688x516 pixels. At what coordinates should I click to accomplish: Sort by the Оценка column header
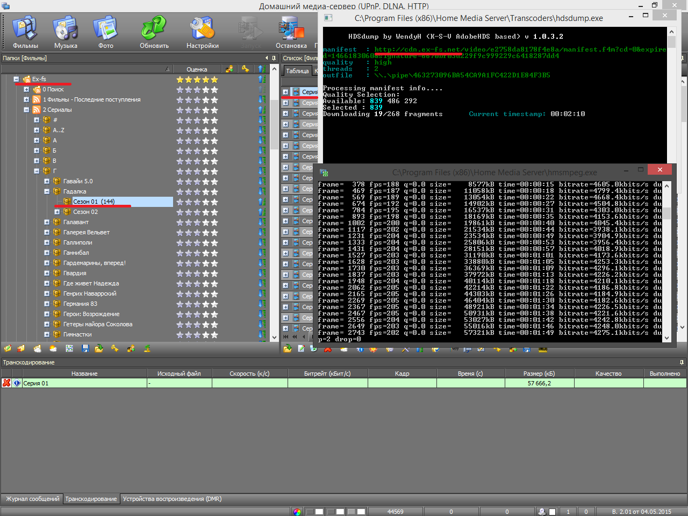pyautogui.click(x=197, y=69)
